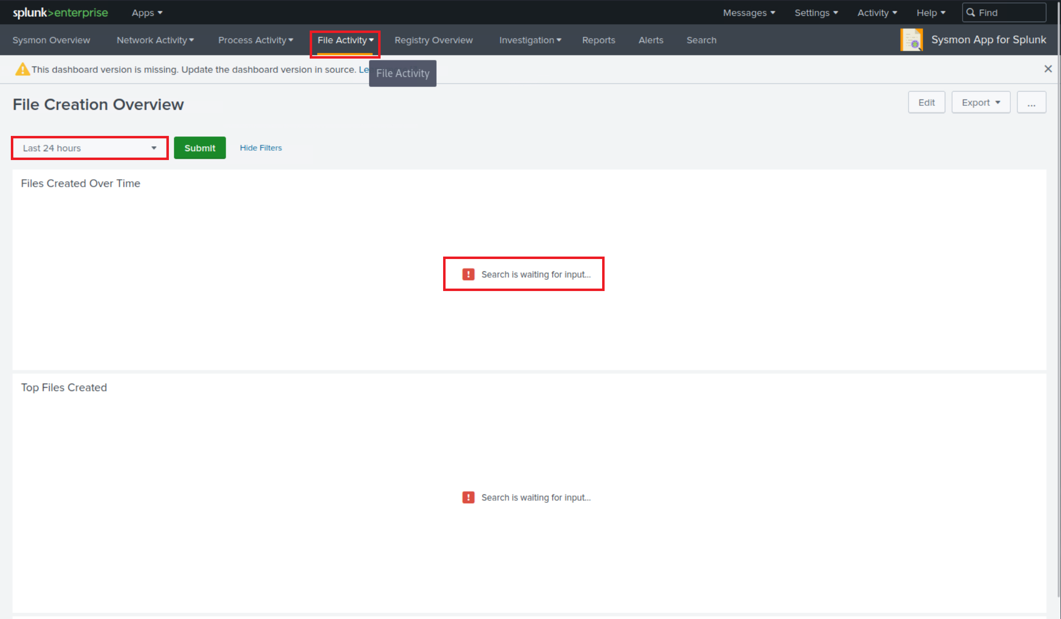Dismiss the dashboard version warning banner
The height and width of the screenshot is (619, 1061).
point(1048,69)
